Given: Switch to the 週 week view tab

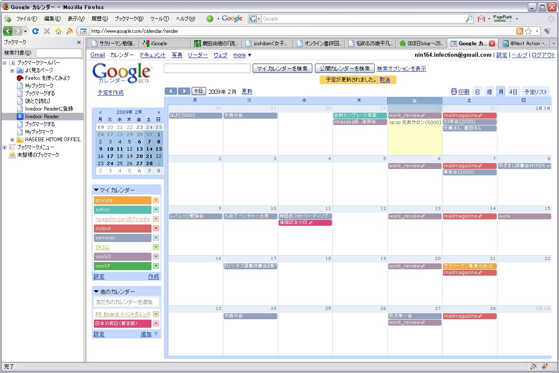Looking at the screenshot, I should point(489,92).
